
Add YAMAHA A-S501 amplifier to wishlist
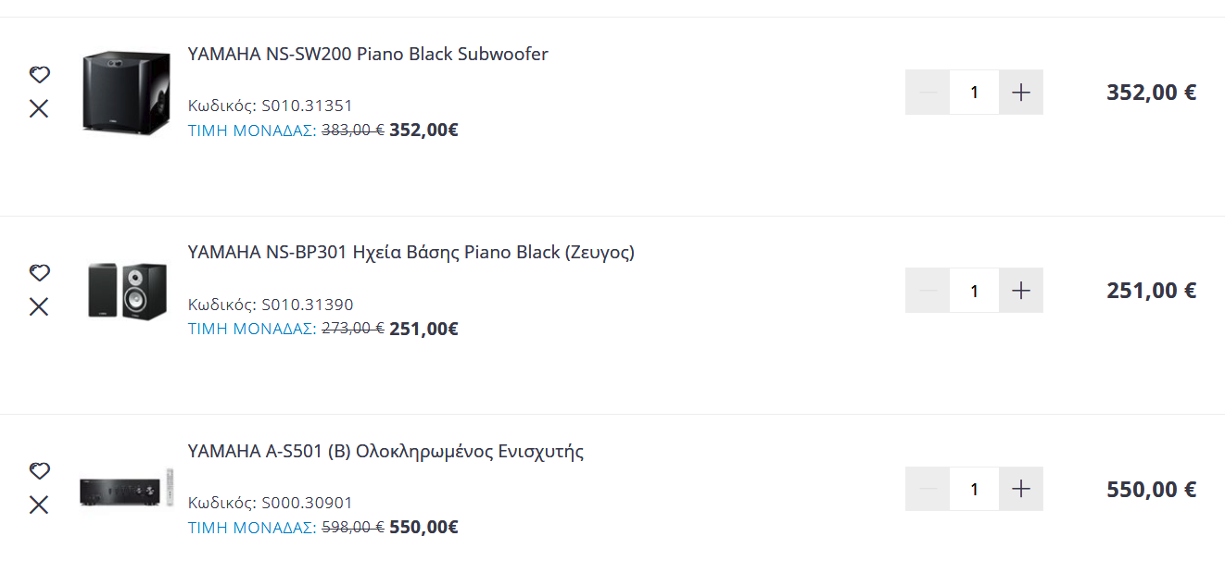click(39, 471)
